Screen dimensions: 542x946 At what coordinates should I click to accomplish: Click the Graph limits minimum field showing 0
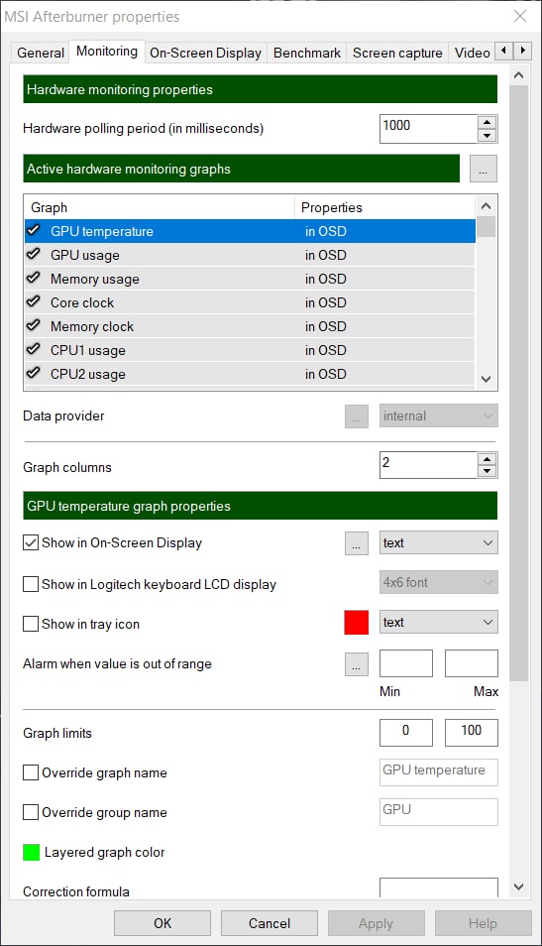405,733
